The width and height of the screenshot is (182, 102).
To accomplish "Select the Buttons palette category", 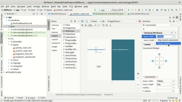I will (x=55, y=32).
